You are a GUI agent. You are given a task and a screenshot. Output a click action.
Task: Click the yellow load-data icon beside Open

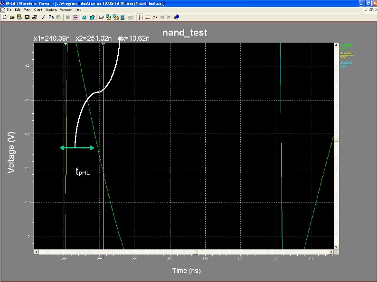(x=19, y=17)
